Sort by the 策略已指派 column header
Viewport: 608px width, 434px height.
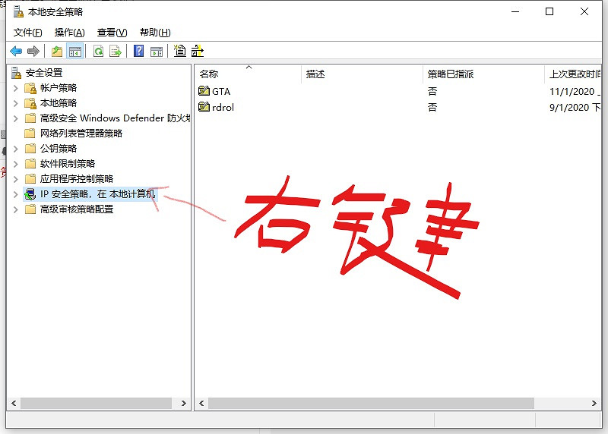tap(450, 74)
